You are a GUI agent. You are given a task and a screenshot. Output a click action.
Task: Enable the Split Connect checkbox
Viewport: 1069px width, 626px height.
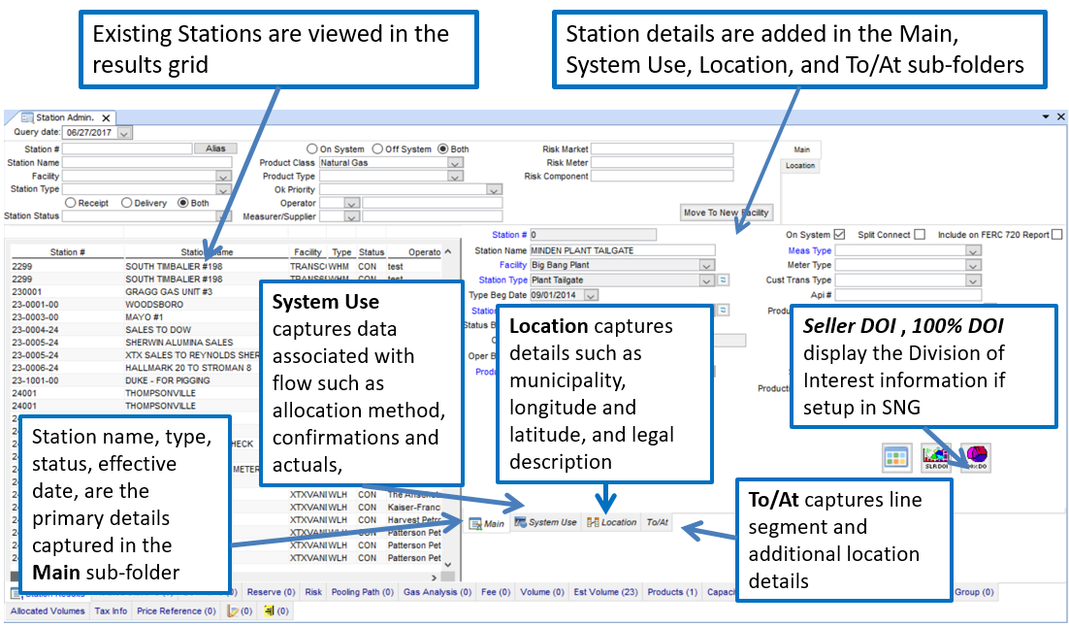point(919,235)
